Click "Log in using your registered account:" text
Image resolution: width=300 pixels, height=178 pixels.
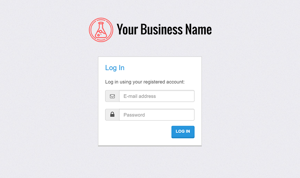(x=145, y=82)
